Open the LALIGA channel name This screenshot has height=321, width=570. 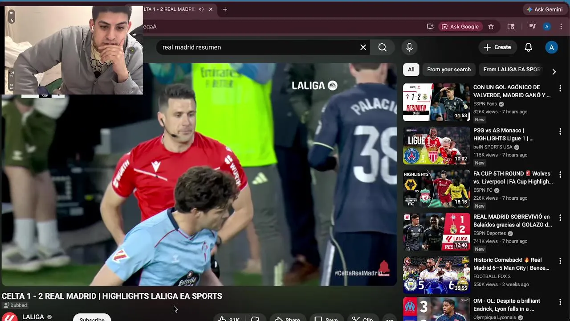[x=33, y=317]
